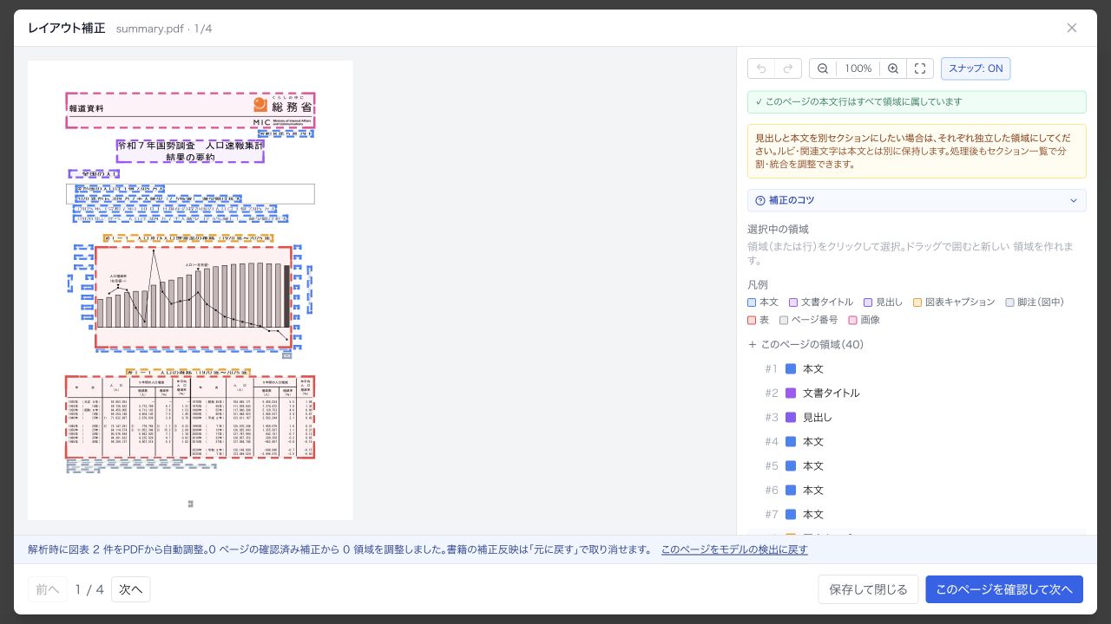Click the 表 legend swatch

pos(752,320)
